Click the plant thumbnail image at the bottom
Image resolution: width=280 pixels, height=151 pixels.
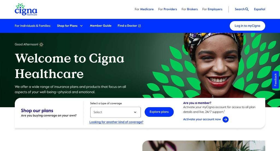pos(204,146)
